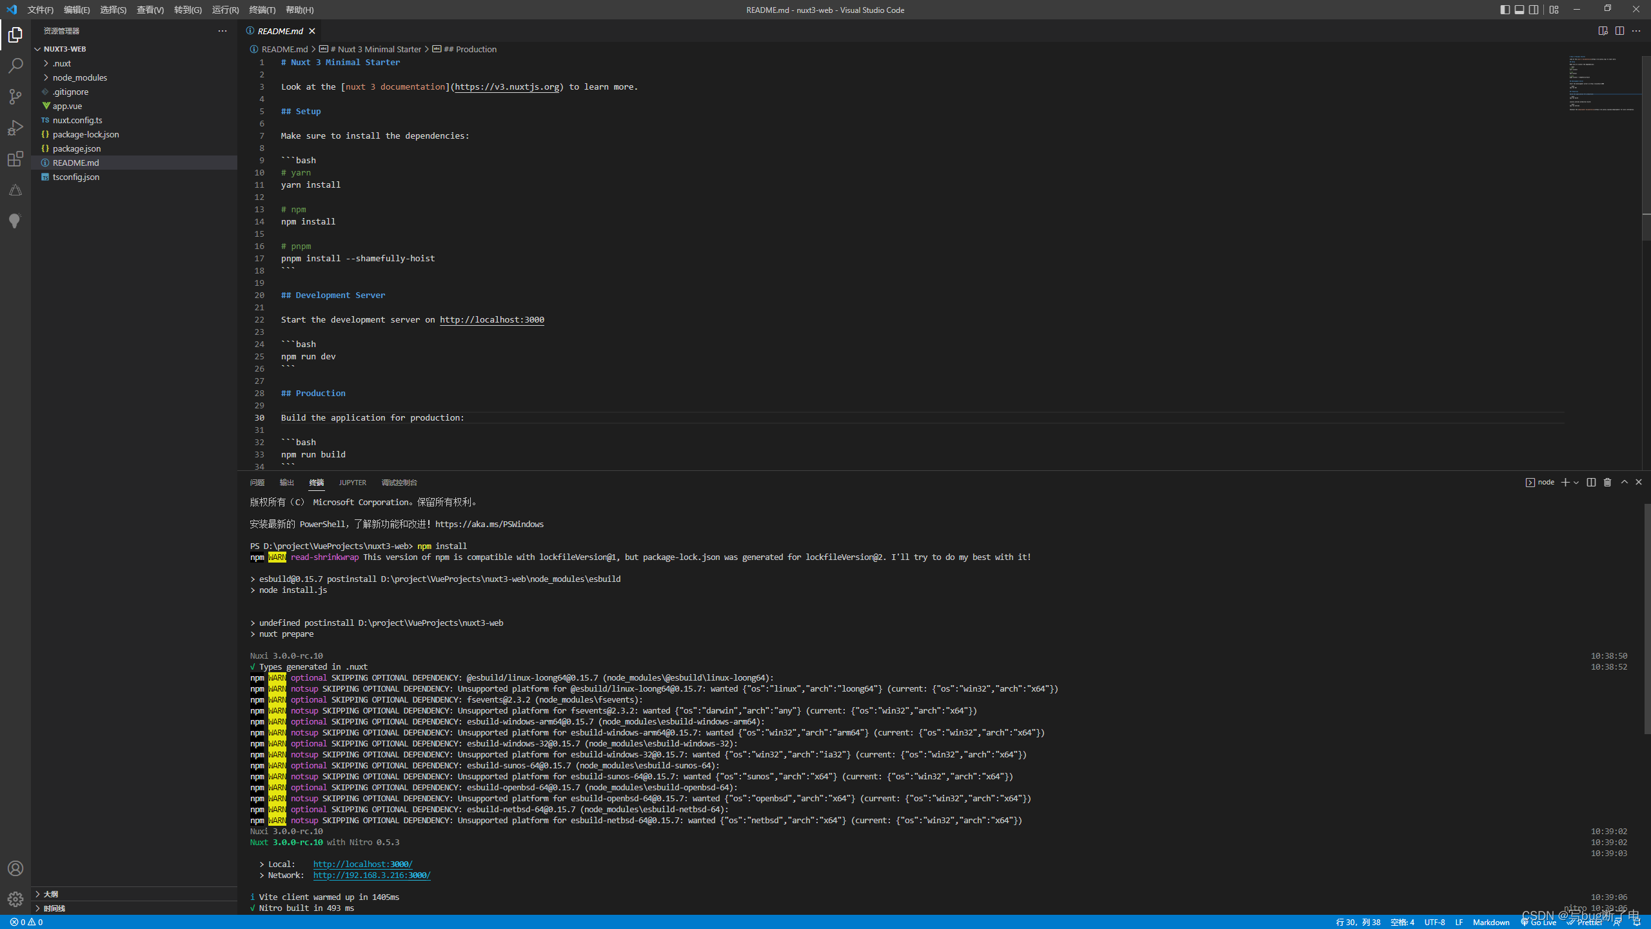Open notifications bell in status bar
The height and width of the screenshot is (929, 1651).
click(1637, 923)
